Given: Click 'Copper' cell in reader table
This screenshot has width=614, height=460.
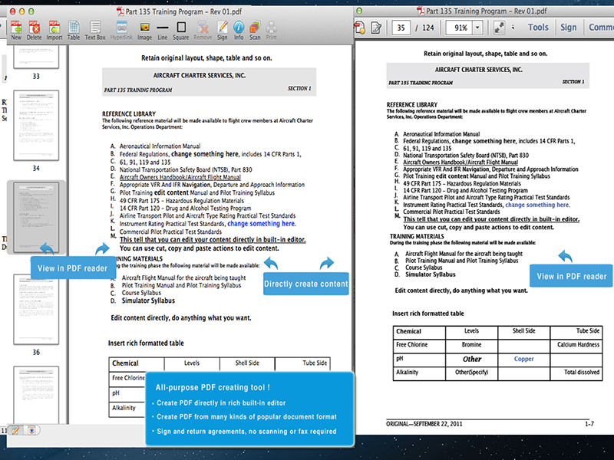Looking at the screenshot, I should tap(524, 359).
